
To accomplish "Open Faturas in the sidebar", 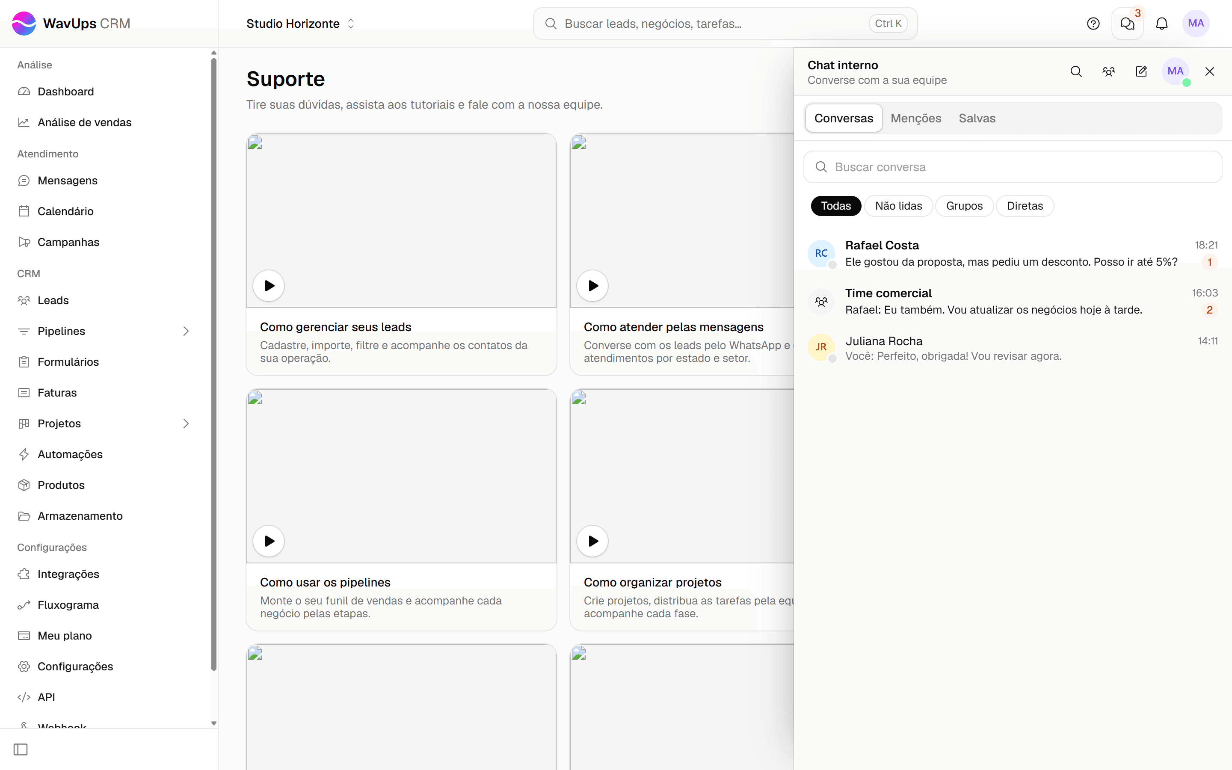I will (105, 393).
